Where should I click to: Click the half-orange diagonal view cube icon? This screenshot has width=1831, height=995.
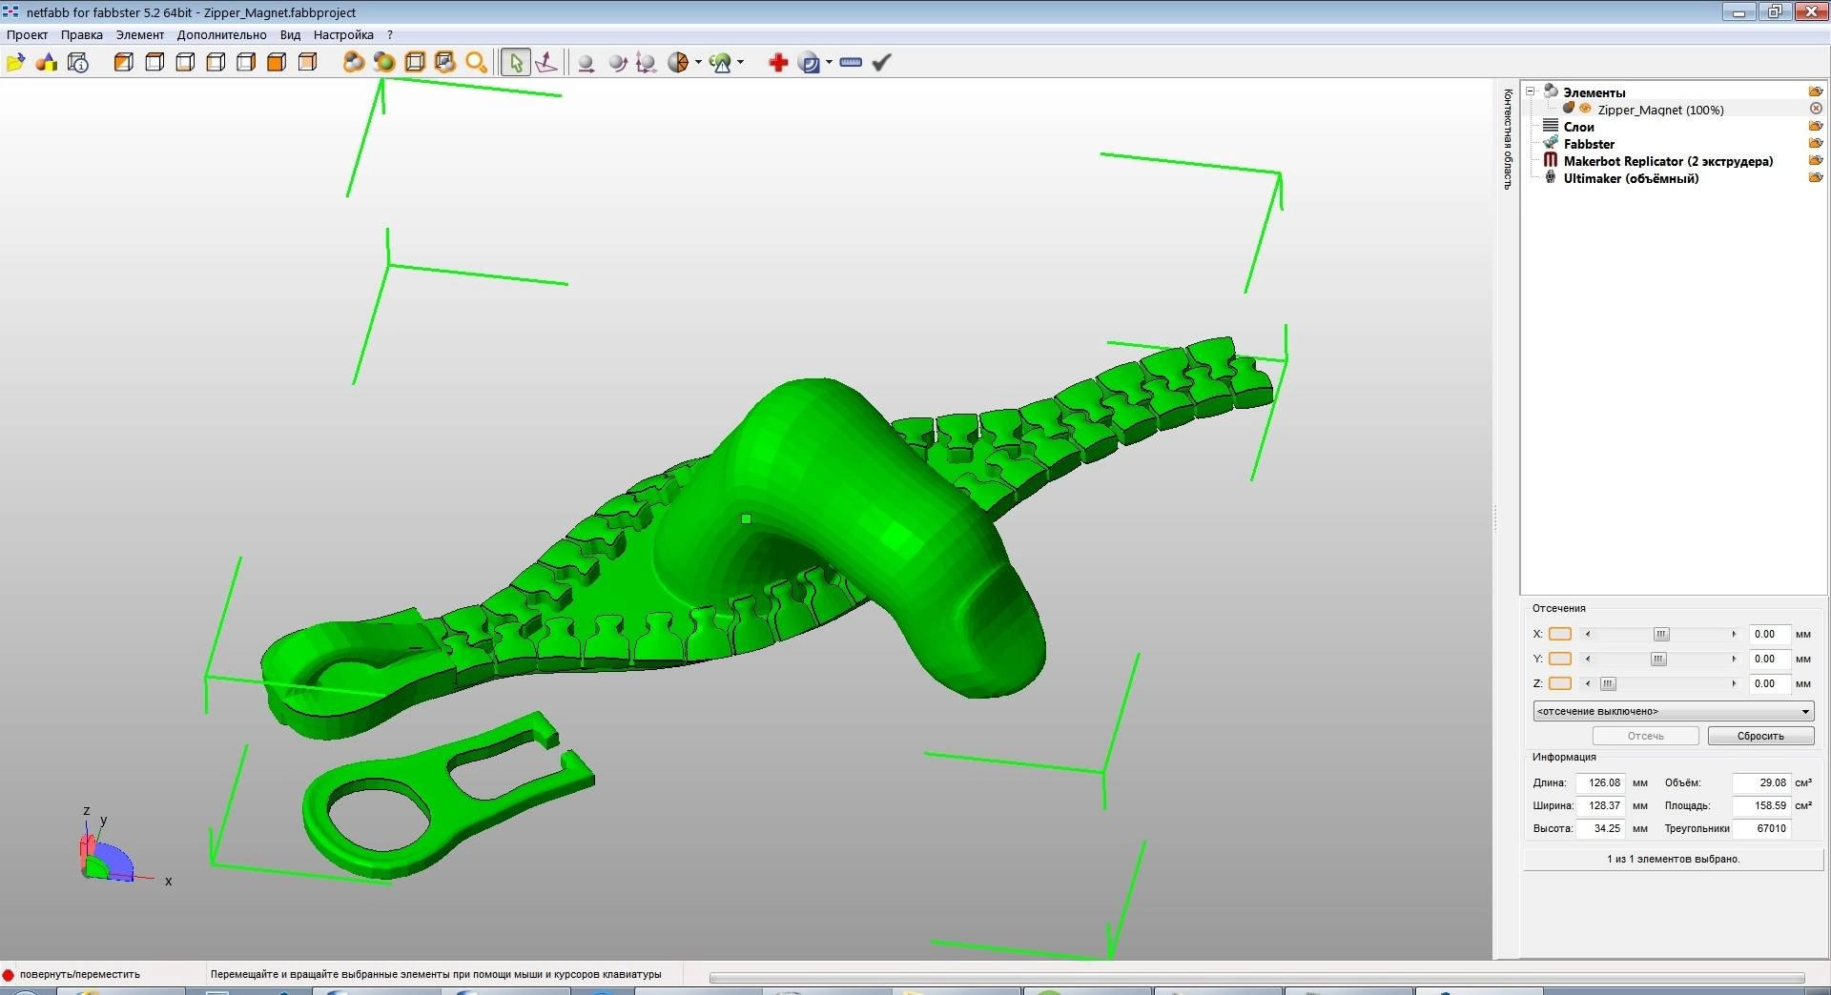(123, 63)
